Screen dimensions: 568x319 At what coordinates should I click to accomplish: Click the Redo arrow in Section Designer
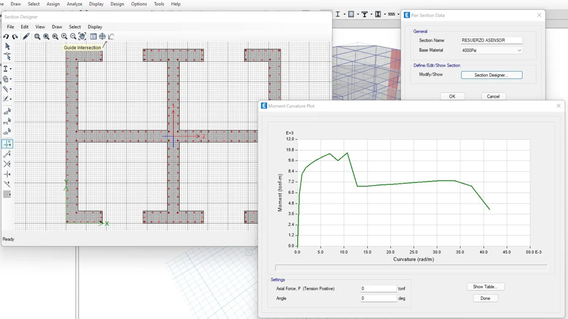[x=15, y=36]
